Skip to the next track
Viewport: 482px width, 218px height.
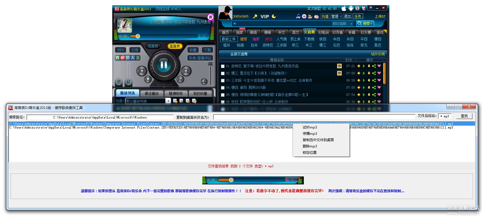[186, 71]
